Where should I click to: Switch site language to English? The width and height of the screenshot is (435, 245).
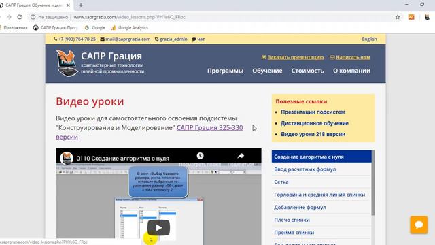pos(369,39)
